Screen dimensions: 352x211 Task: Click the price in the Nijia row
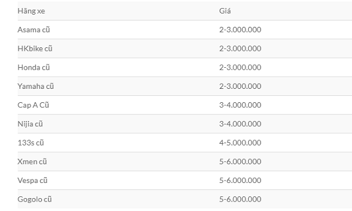pos(240,124)
